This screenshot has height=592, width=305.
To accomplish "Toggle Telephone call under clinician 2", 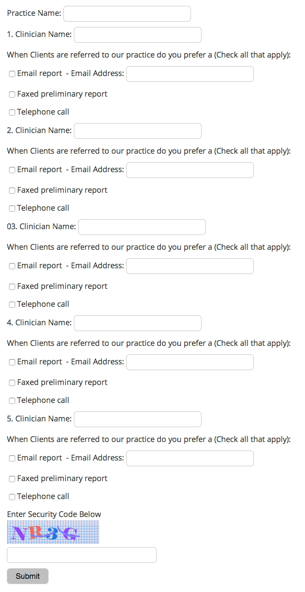I will pos(12,209).
